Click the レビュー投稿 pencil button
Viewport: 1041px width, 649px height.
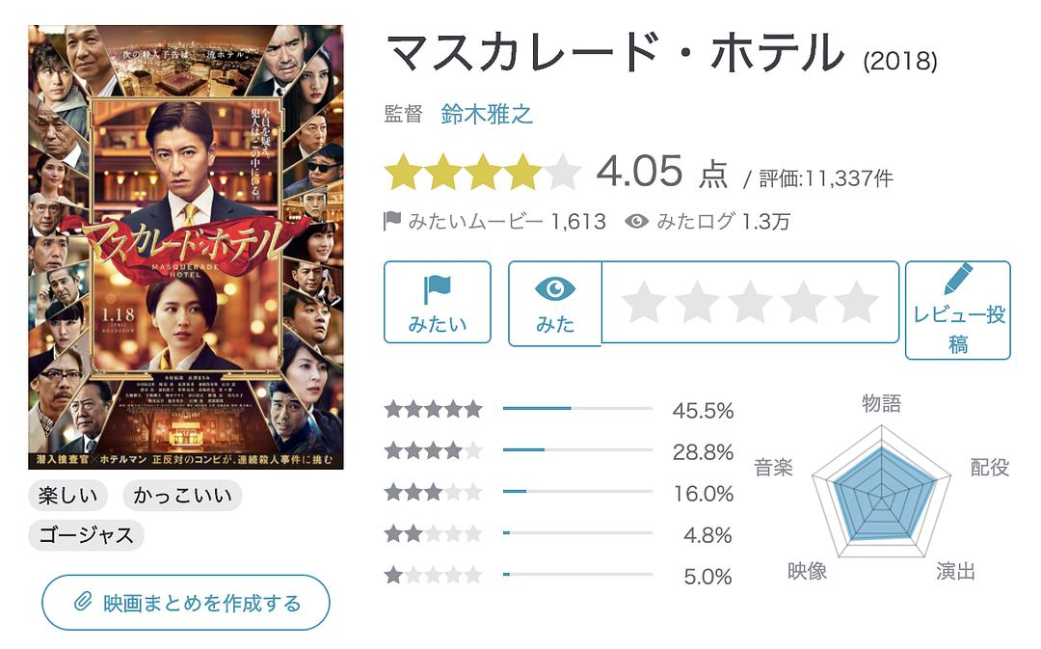point(958,311)
